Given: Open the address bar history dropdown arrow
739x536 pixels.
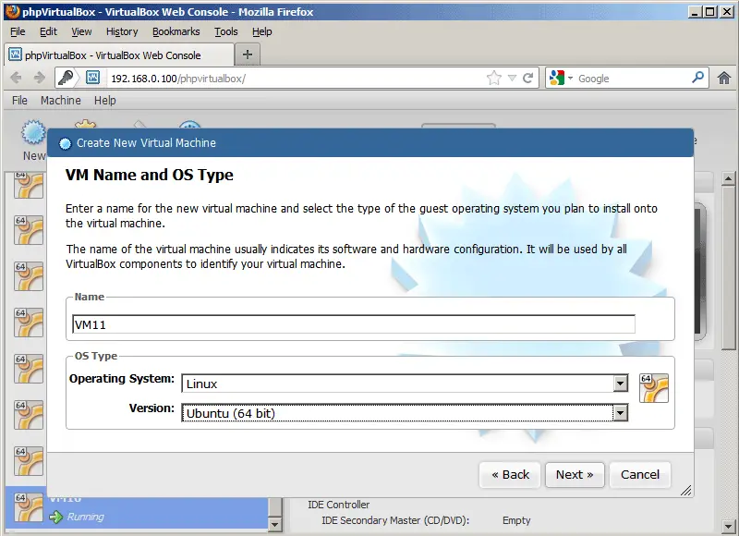Looking at the screenshot, I should point(512,78).
